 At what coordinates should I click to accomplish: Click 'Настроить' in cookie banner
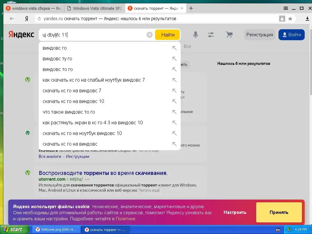235,212
